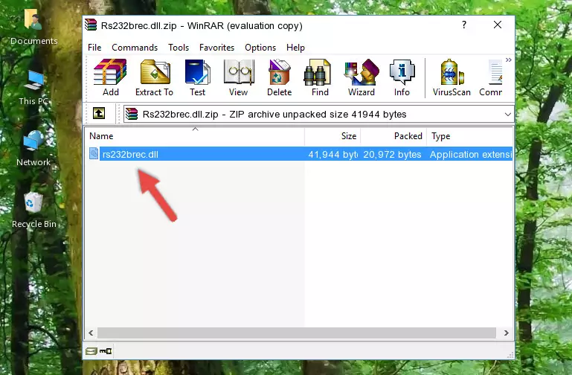
Task: Launch the Wizard tool
Action: [361, 77]
